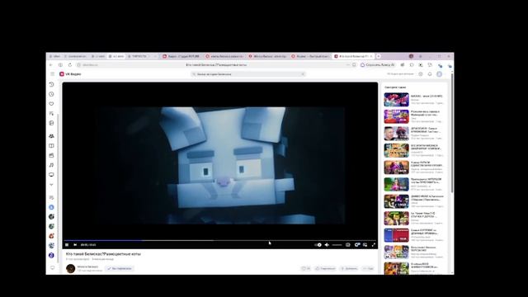Open the TV screen icon in sidebar
The height and width of the screenshot is (297, 528).
pos(51,175)
